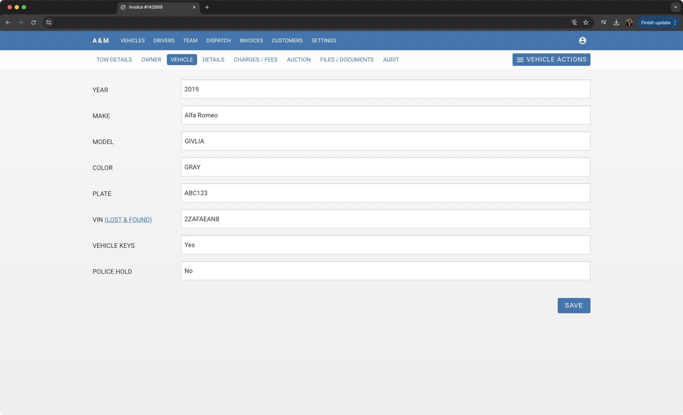Bookmark this page with the star icon
Screen dimensions: 683x415
pos(585,22)
